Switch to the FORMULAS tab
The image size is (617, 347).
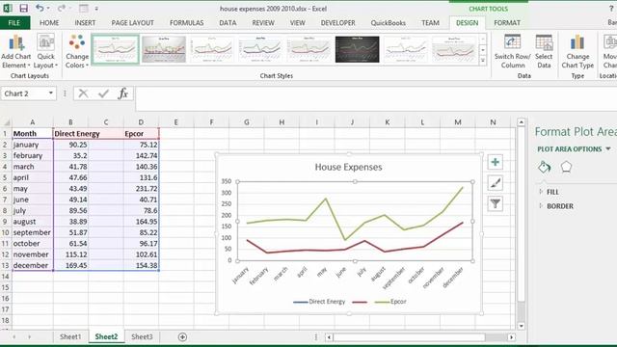coord(186,23)
